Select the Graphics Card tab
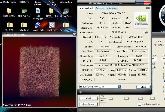Viewport: 165px width, 112px height. coord(86,8)
